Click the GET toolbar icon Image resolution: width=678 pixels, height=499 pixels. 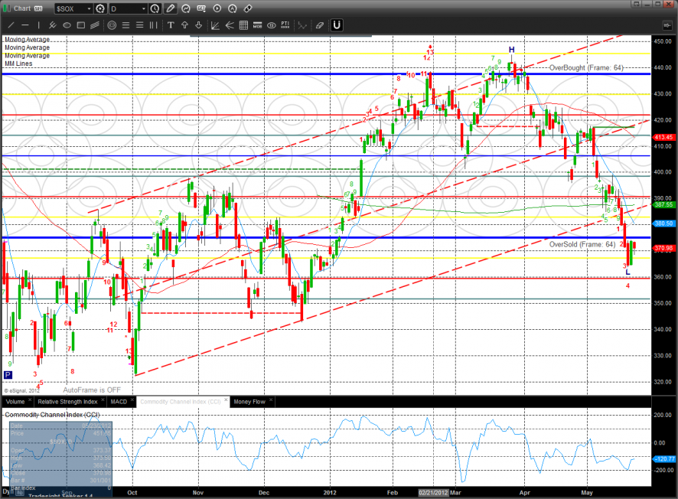tap(201, 8)
